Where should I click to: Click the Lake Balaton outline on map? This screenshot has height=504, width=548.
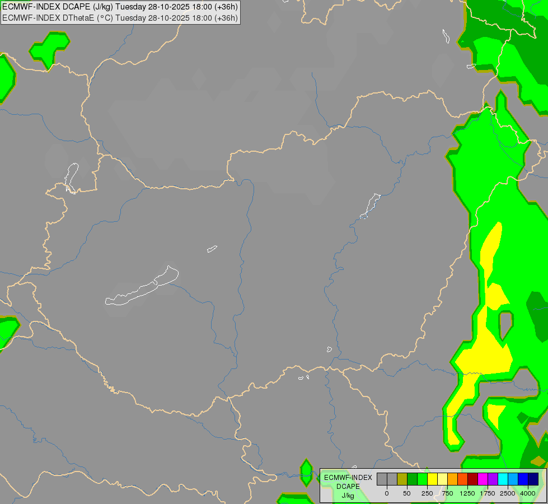(x=142, y=286)
